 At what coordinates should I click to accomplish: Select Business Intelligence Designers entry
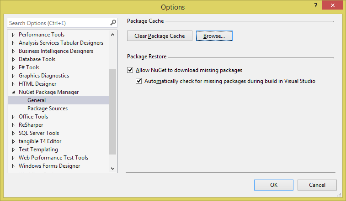coord(56,51)
